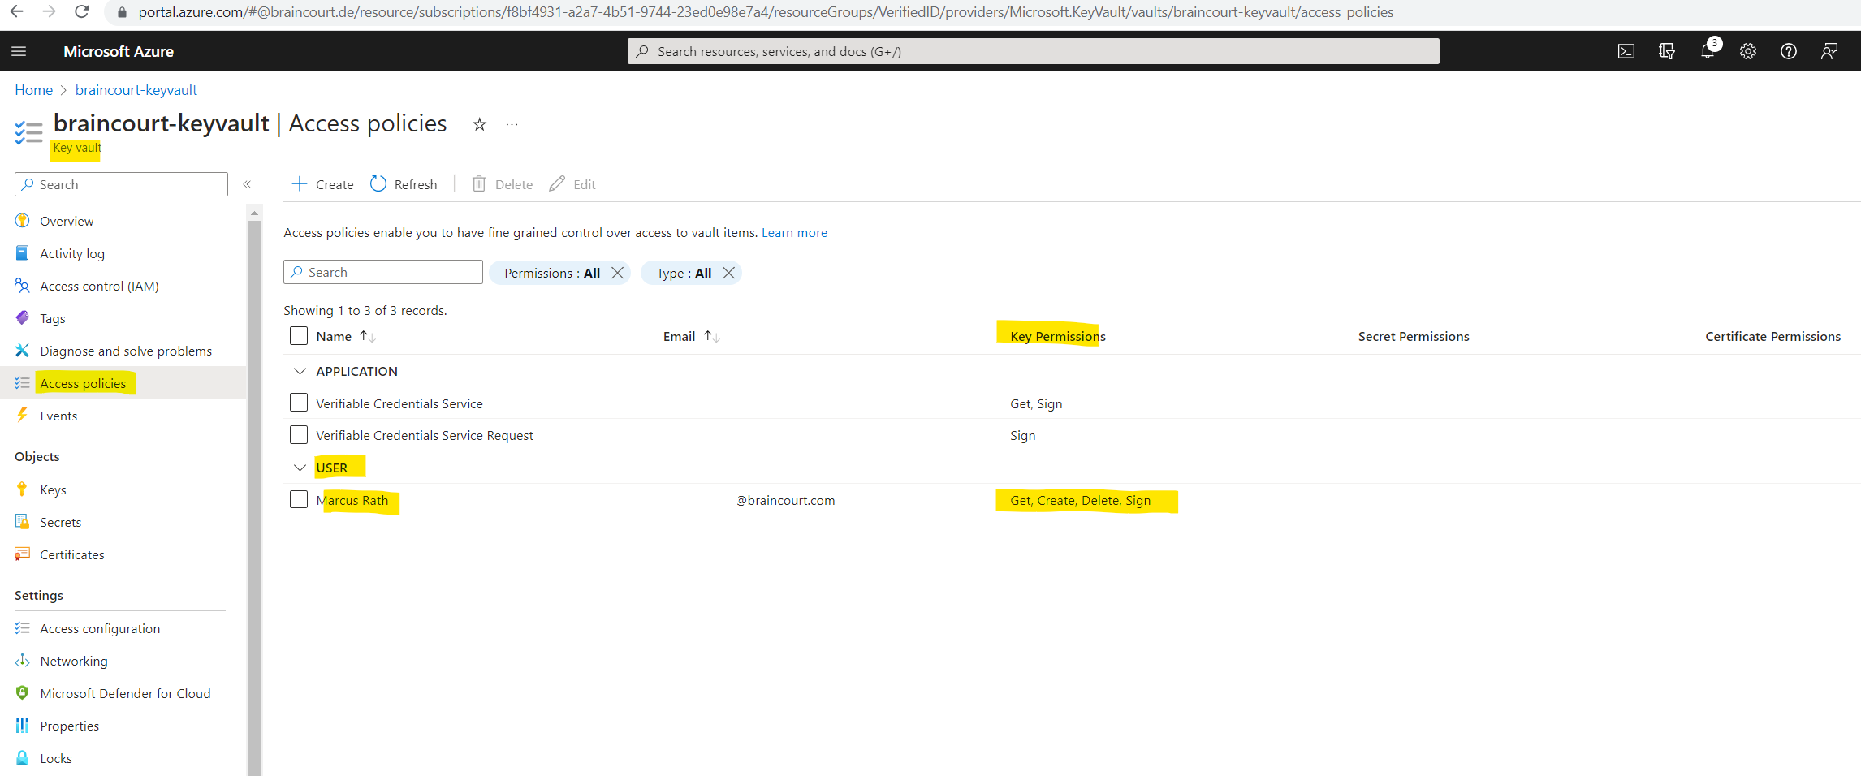Open the Cloud Shell terminal icon
This screenshot has height=776, width=1861.
click(1626, 50)
